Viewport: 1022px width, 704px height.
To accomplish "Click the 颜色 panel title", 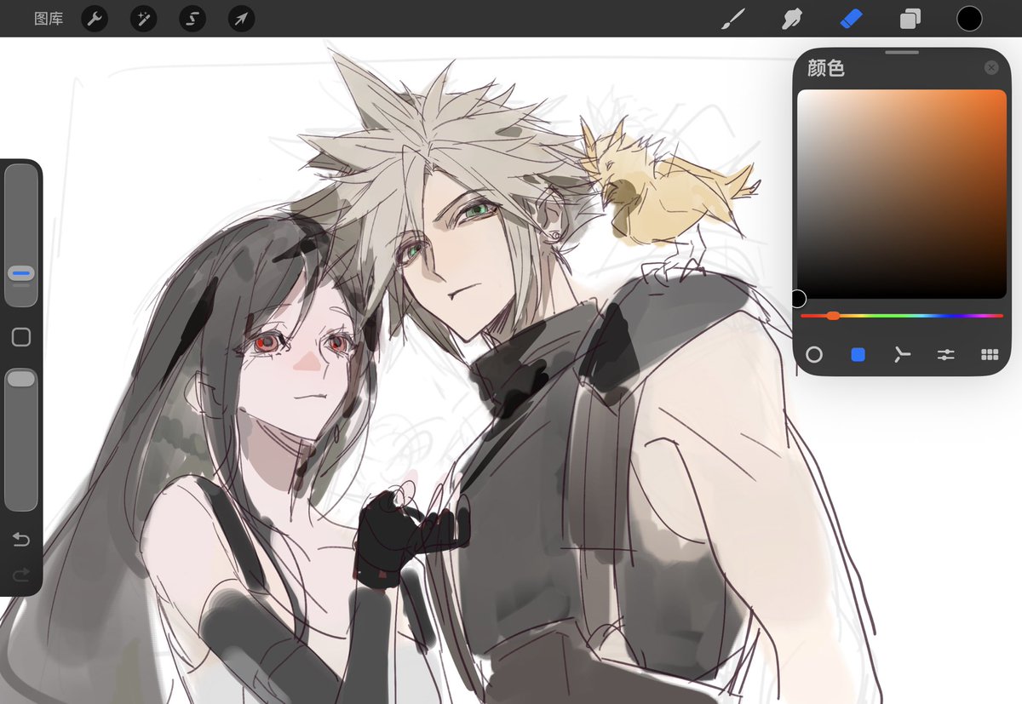I will tap(825, 68).
